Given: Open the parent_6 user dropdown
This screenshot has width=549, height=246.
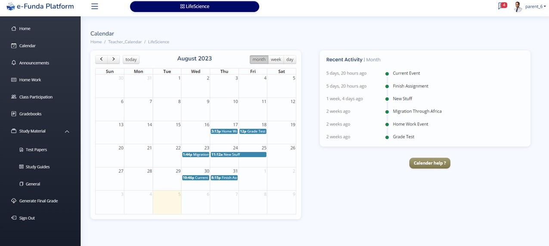Looking at the screenshot, I should (x=536, y=6).
